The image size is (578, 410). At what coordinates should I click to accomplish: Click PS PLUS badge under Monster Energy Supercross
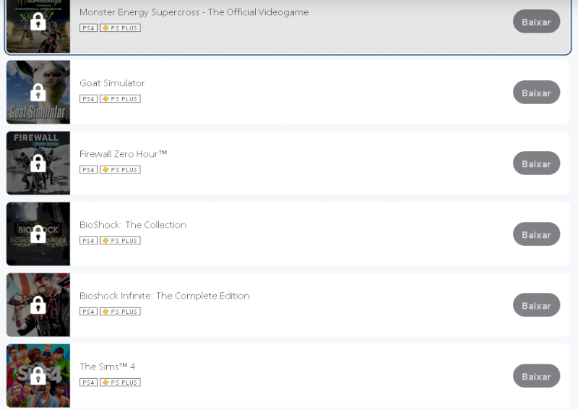coord(120,27)
